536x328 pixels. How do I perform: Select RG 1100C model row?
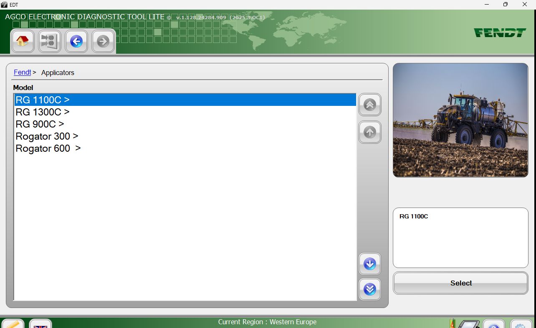(185, 100)
